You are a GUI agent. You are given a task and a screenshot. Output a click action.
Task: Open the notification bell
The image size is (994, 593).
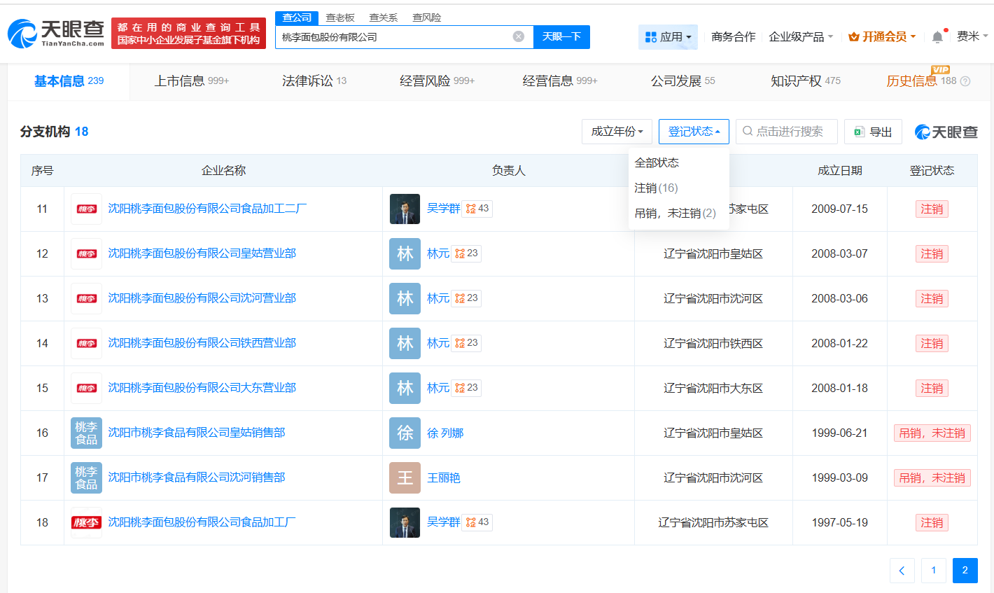tap(937, 37)
